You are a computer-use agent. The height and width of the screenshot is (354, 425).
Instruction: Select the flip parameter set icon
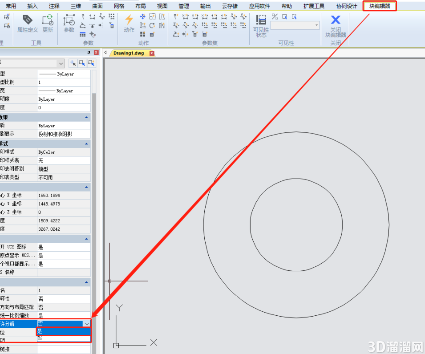[x=186, y=34]
